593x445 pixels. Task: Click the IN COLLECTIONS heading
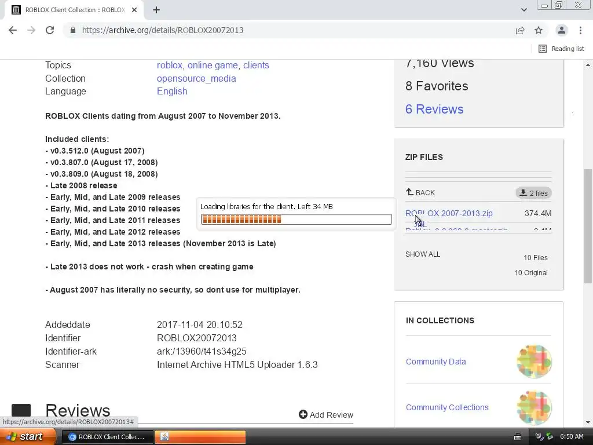tap(440, 320)
